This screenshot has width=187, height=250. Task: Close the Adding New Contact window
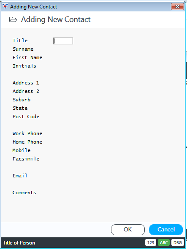pyautogui.click(x=177, y=6)
